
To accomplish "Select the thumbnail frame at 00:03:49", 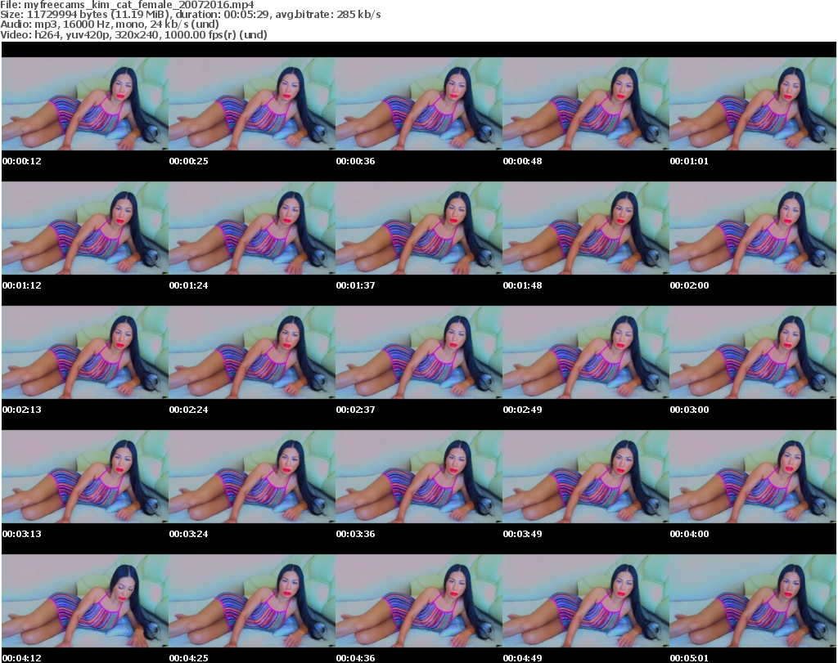I will (x=586, y=476).
